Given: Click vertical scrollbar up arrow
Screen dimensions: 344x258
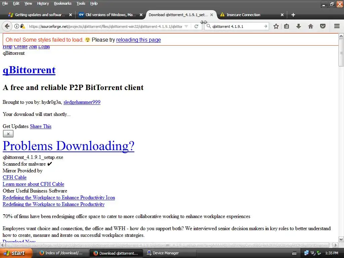Looking at the screenshot, I should [x=341, y=36].
